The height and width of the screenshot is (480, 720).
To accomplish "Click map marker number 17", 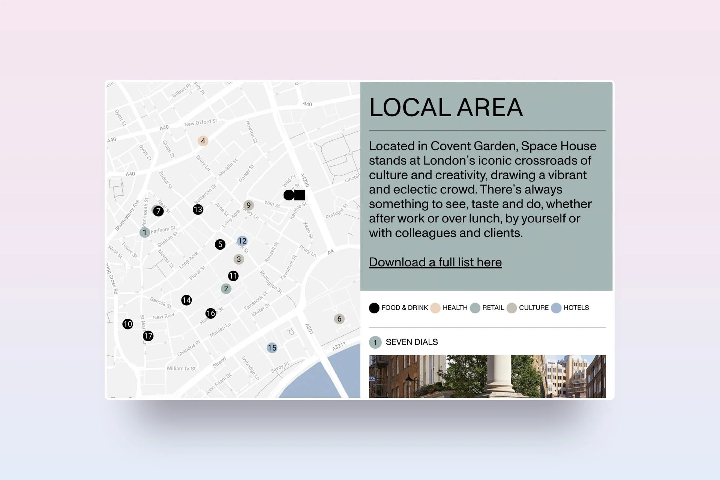I will point(148,336).
